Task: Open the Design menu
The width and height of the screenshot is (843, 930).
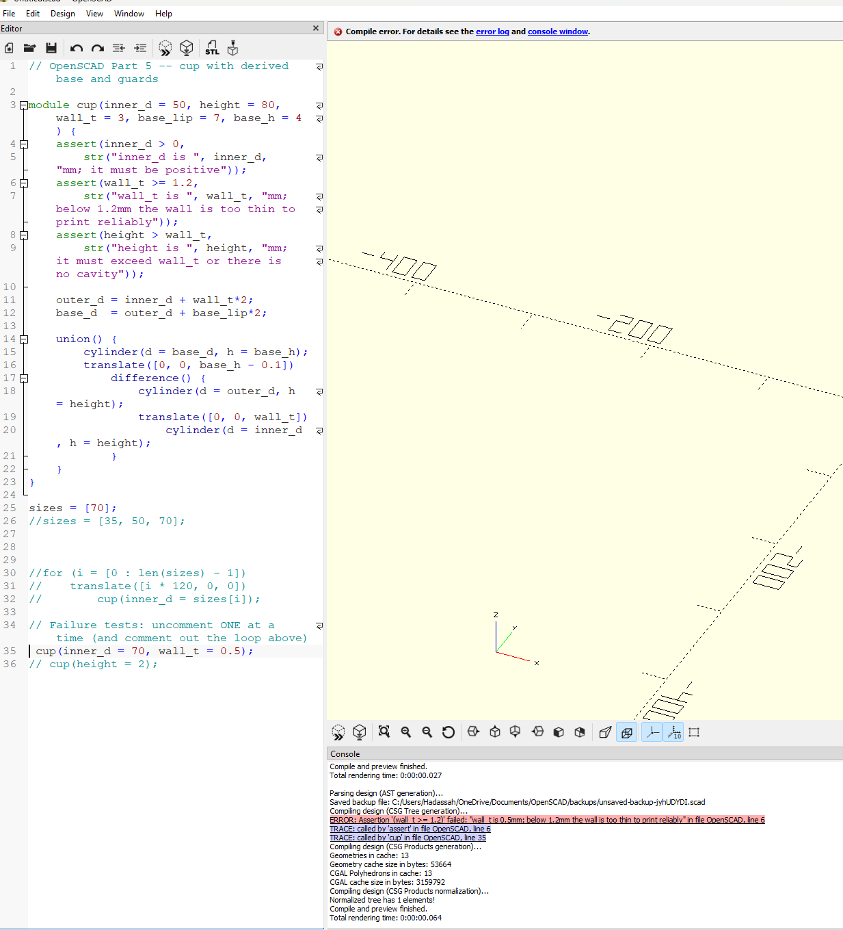Action: pyautogui.click(x=63, y=14)
